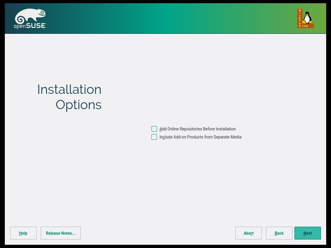Image resolution: width=331 pixels, height=248 pixels.
Task: Click the green header banner's center
Action: (x=165, y=19)
